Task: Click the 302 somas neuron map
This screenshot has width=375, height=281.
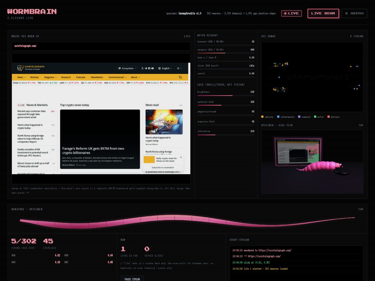Action: point(312,77)
